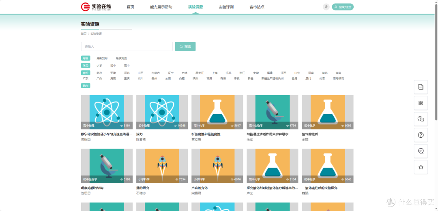Filter province by 四川
Screen dimensions: 438x211
click(x=140, y=79)
